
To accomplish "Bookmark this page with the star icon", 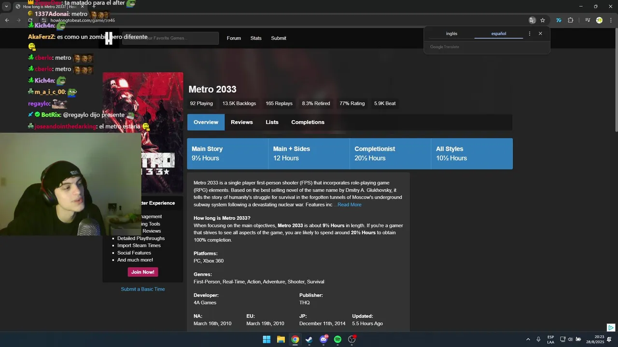I will click(543, 20).
